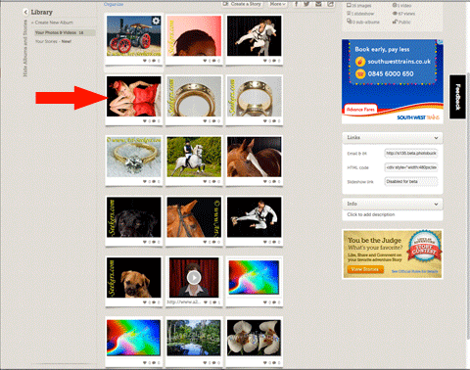Open the steam tractor thumbnail
This screenshot has width=470, height=370.
pyautogui.click(x=134, y=36)
